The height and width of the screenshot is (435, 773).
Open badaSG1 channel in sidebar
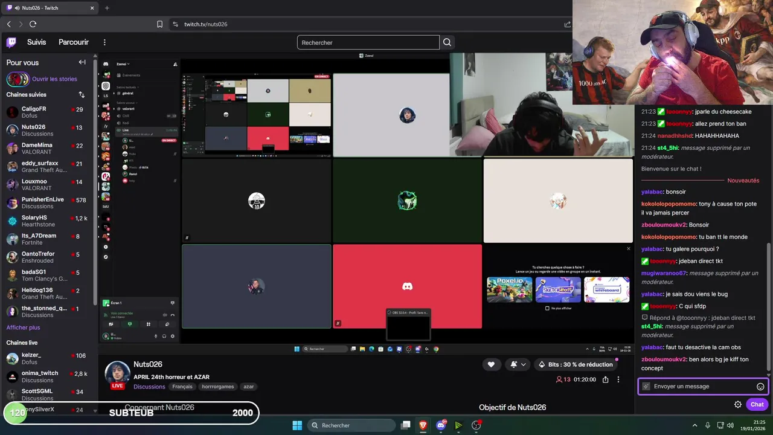coord(47,275)
